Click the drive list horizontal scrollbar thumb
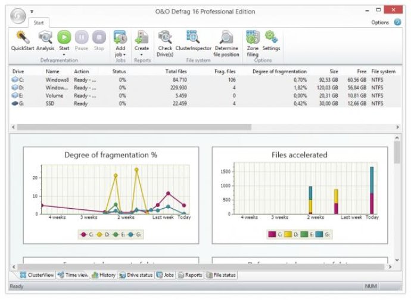Screen dimensions: 411x300 pyautogui.click(x=134, y=127)
